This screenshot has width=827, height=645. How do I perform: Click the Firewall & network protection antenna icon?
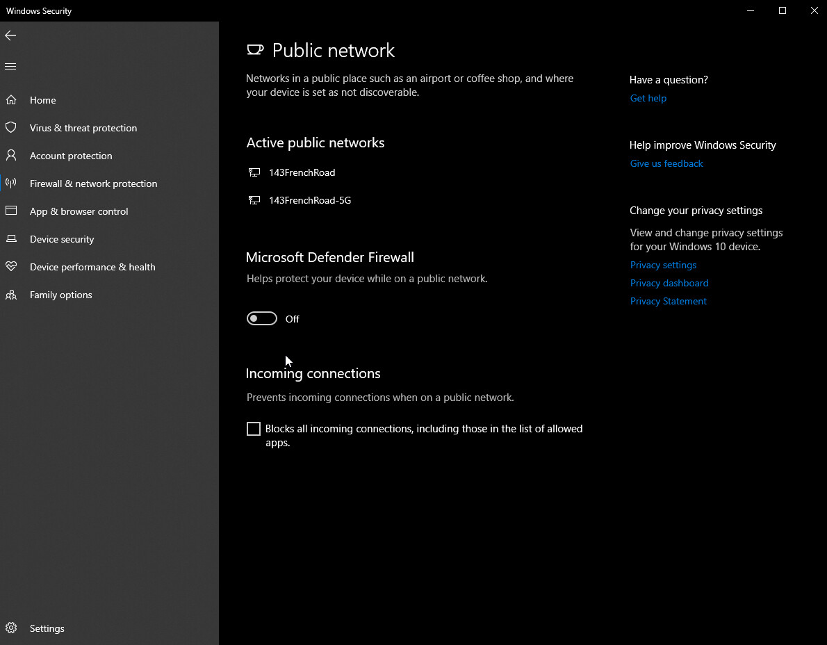pyautogui.click(x=11, y=183)
